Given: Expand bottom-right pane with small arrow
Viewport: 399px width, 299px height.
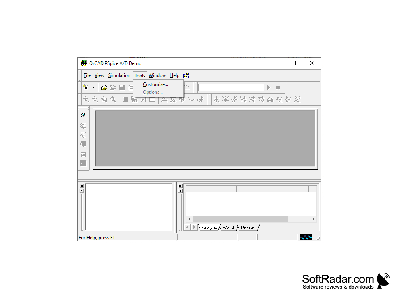Looking at the screenshot, I should pos(180,191).
